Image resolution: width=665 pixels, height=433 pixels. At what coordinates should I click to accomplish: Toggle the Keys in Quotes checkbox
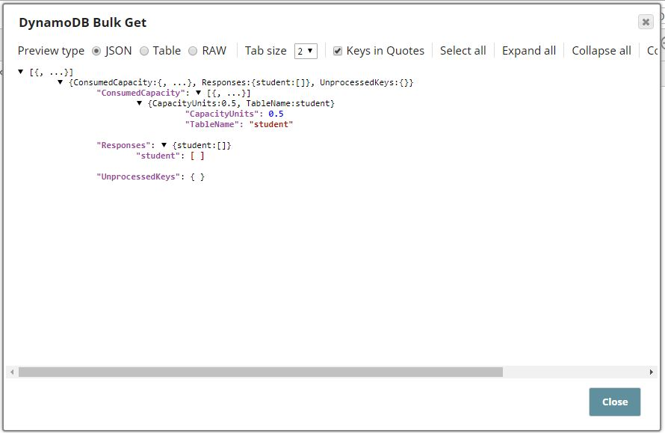(338, 51)
